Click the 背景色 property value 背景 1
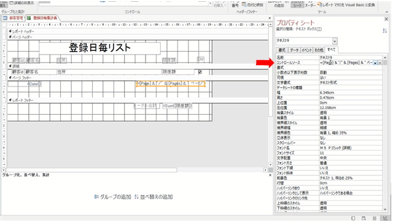The image size is (393, 221). pos(351,118)
